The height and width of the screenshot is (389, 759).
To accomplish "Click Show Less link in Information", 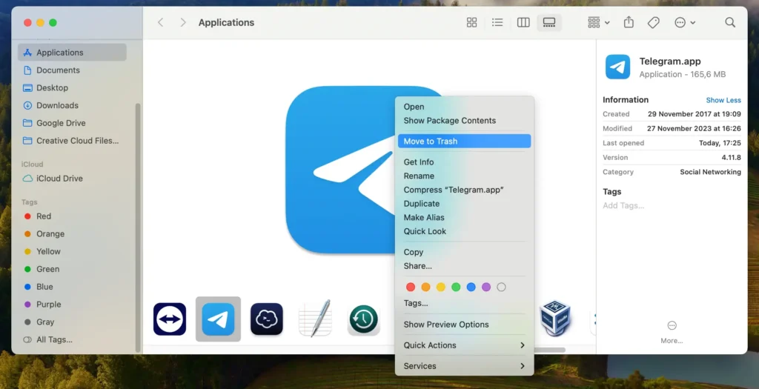I will tap(723, 100).
